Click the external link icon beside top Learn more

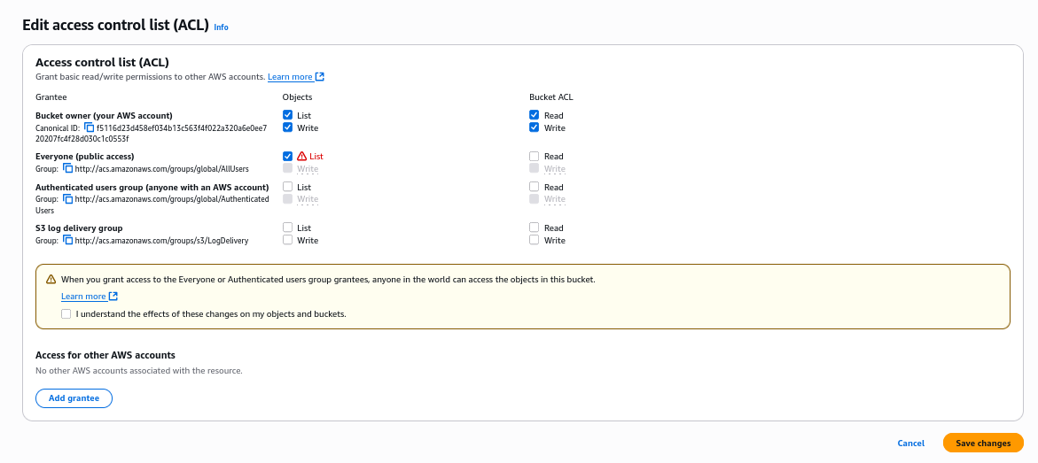pyautogui.click(x=320, y=77)
